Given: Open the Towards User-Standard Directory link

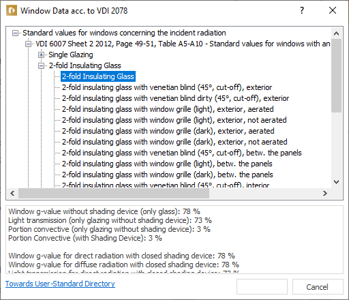Looking at the screenshot, I should pyautogui.click(x=60, y=284).
